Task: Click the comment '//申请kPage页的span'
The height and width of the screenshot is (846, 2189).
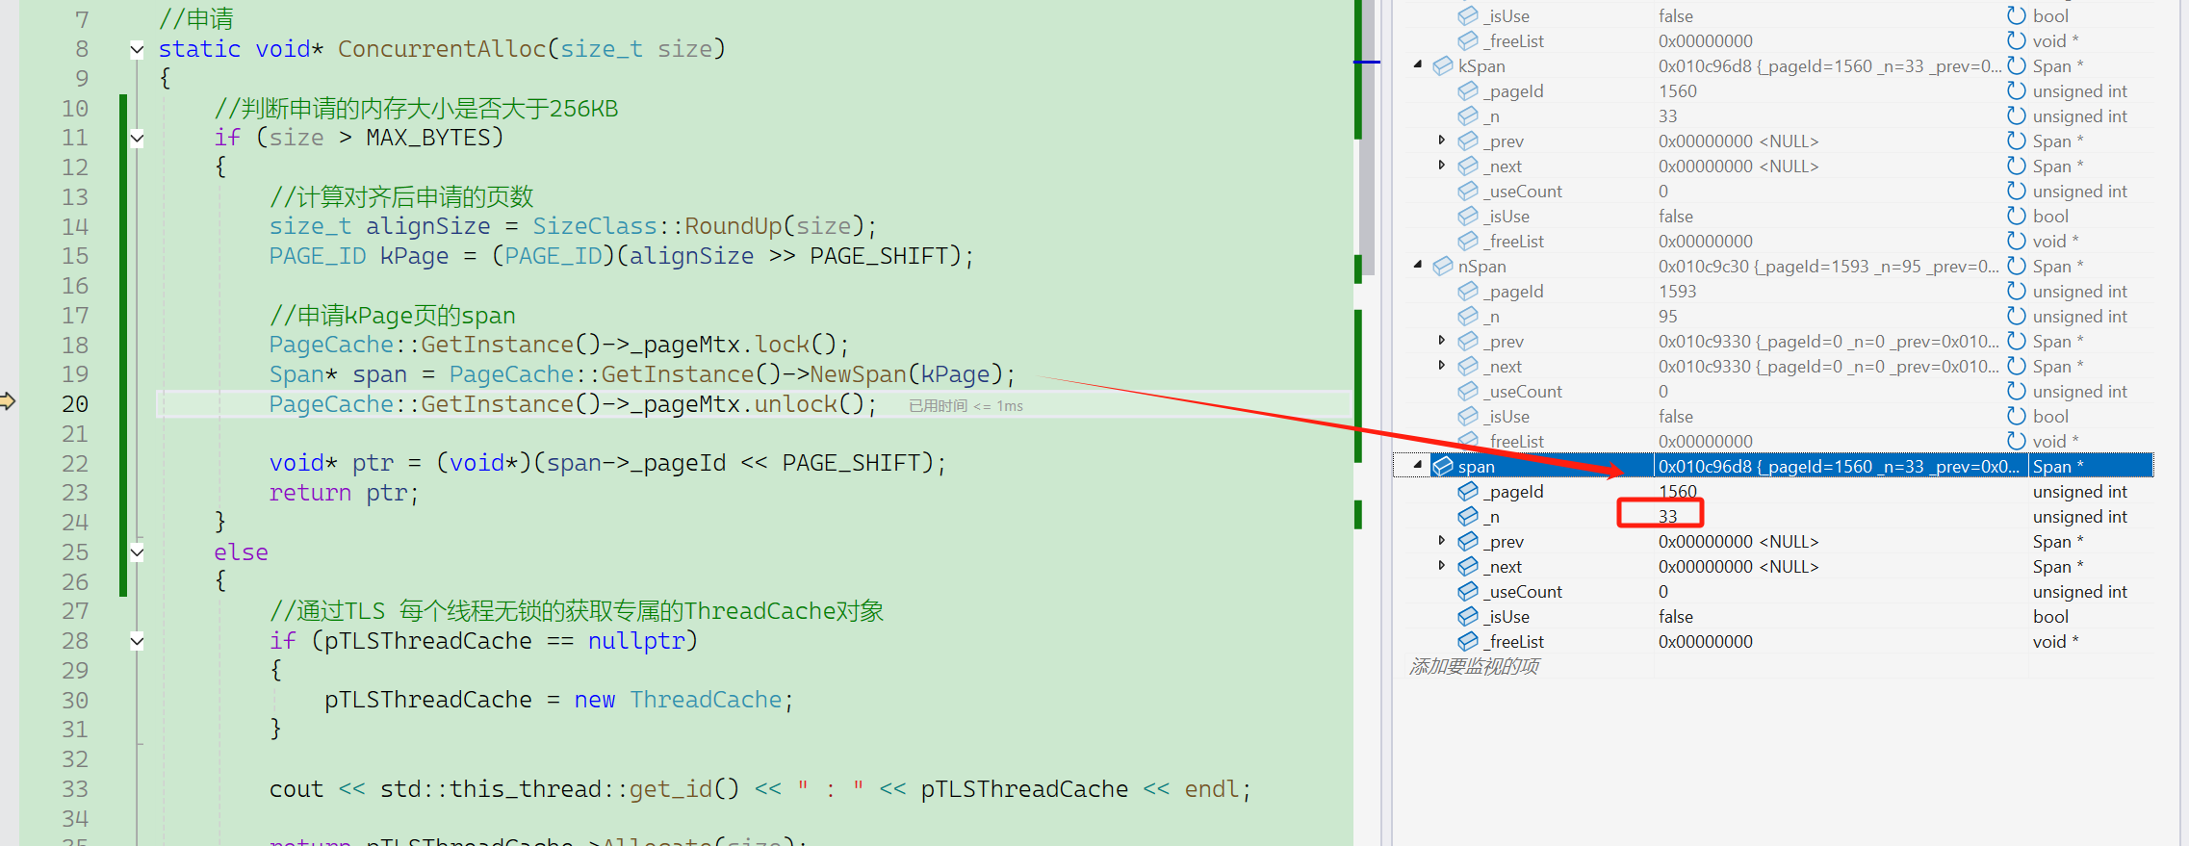Action: coord(392,316)
